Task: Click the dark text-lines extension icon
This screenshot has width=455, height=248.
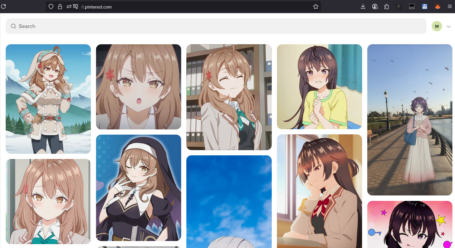Action: tap(399, 7)
